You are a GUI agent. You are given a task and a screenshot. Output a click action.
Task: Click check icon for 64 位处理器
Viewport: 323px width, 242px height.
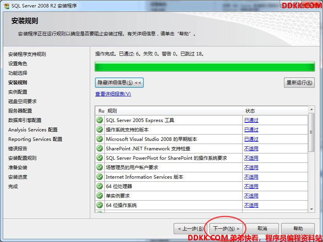[x=100, y=186]
